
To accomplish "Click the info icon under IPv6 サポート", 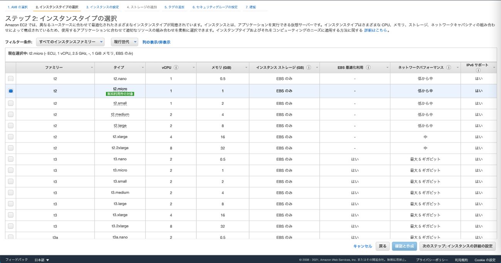I will pos(478,70).
